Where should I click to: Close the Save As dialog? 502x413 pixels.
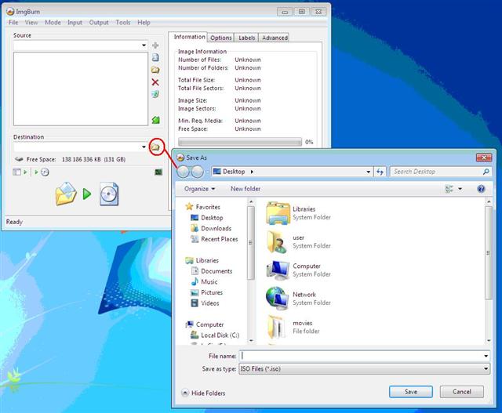click(x=484, y=158)
